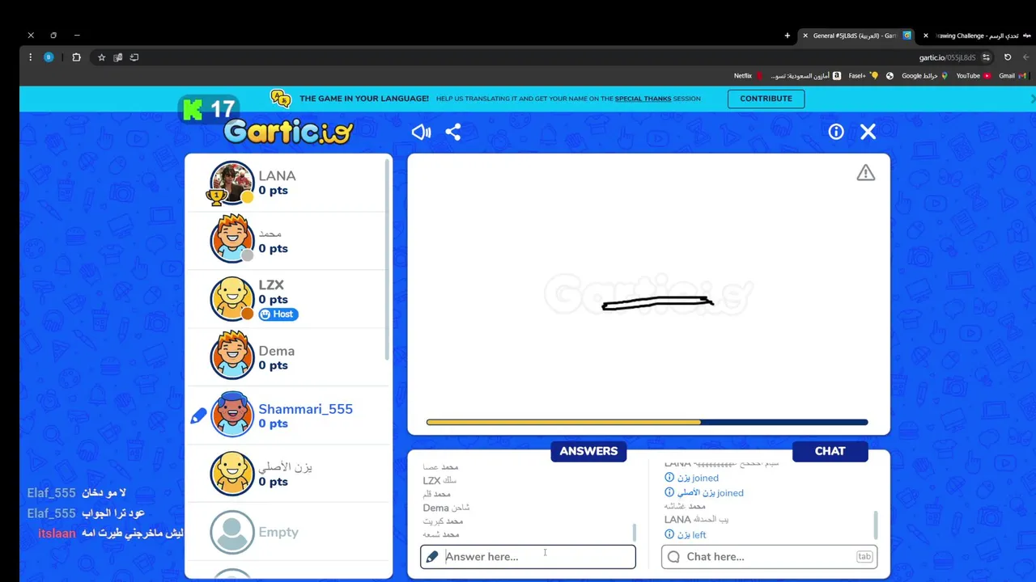1036x582 pixels.
Task: Open a new browser tab
Action: click(788, 36)
